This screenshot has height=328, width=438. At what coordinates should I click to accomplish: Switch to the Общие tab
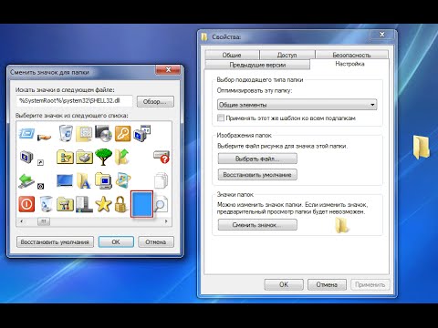[232, 55]
